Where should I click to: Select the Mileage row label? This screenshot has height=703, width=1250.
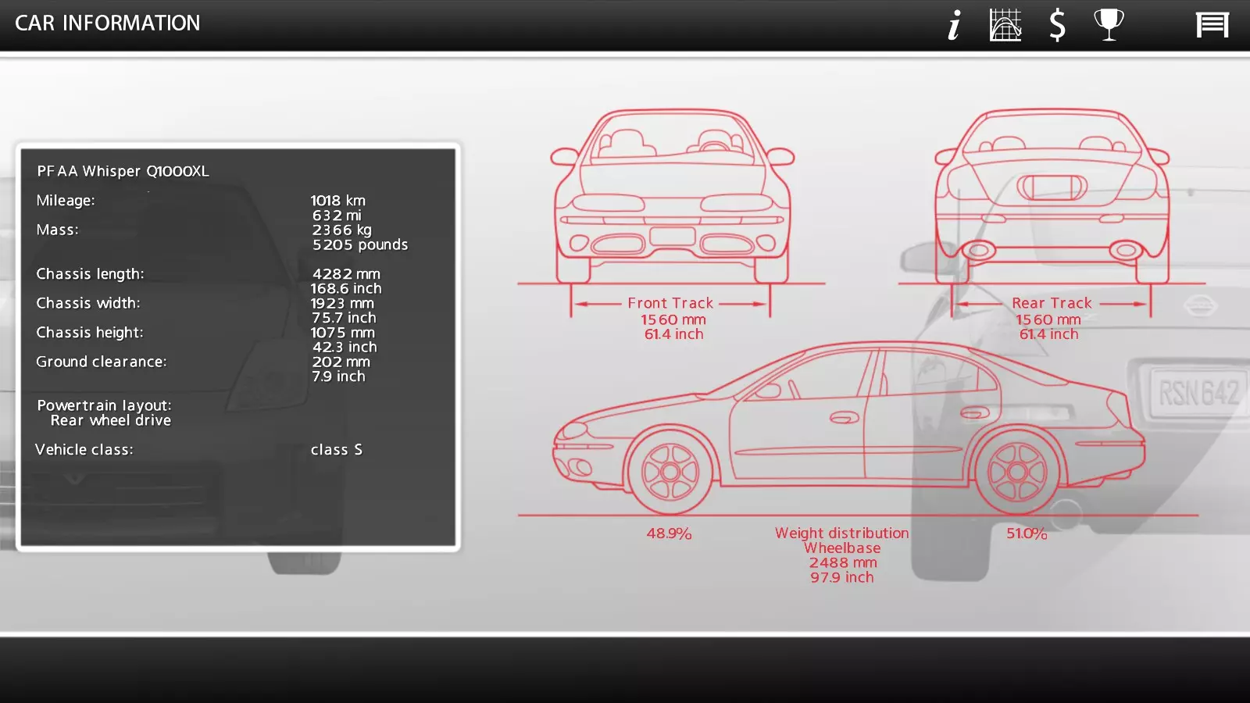(66, 201)
